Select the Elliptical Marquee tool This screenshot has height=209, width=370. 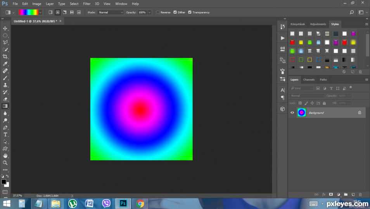[x=5, y=35]
